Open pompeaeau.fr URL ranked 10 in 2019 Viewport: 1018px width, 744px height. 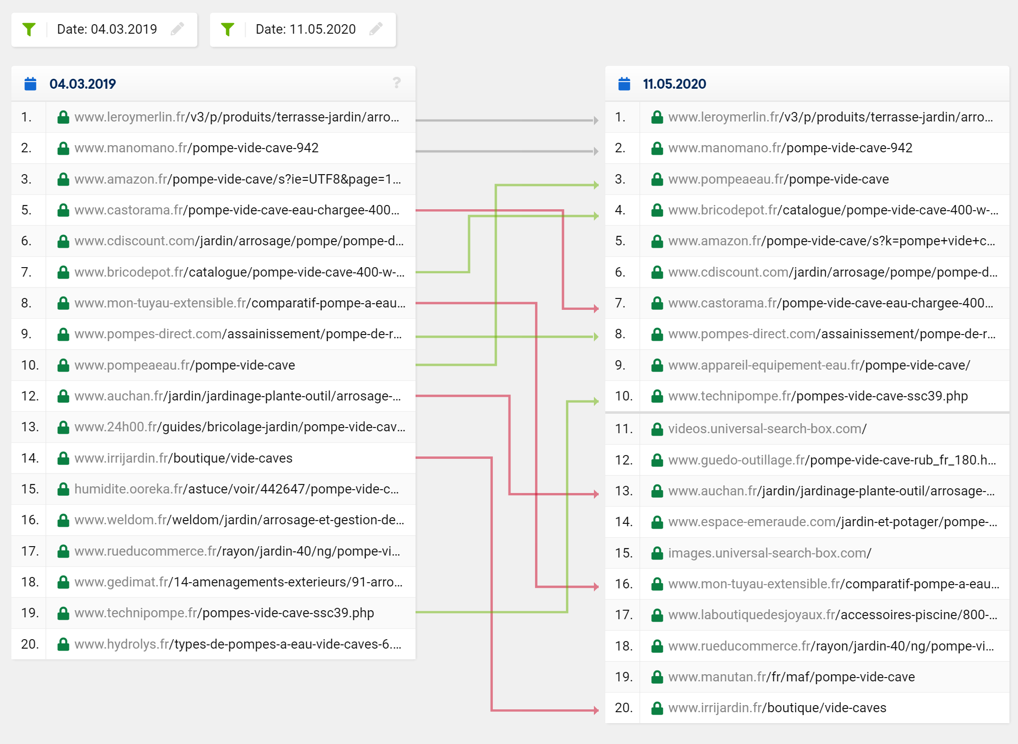pos(185,365)
